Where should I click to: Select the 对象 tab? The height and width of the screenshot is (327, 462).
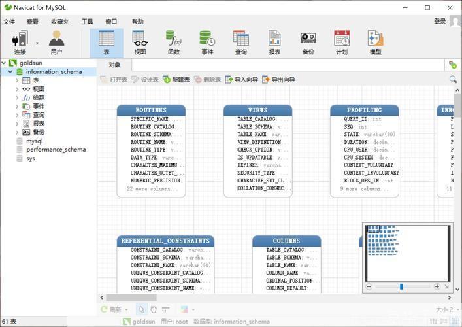pyautogui.click(x=114, y=65)
